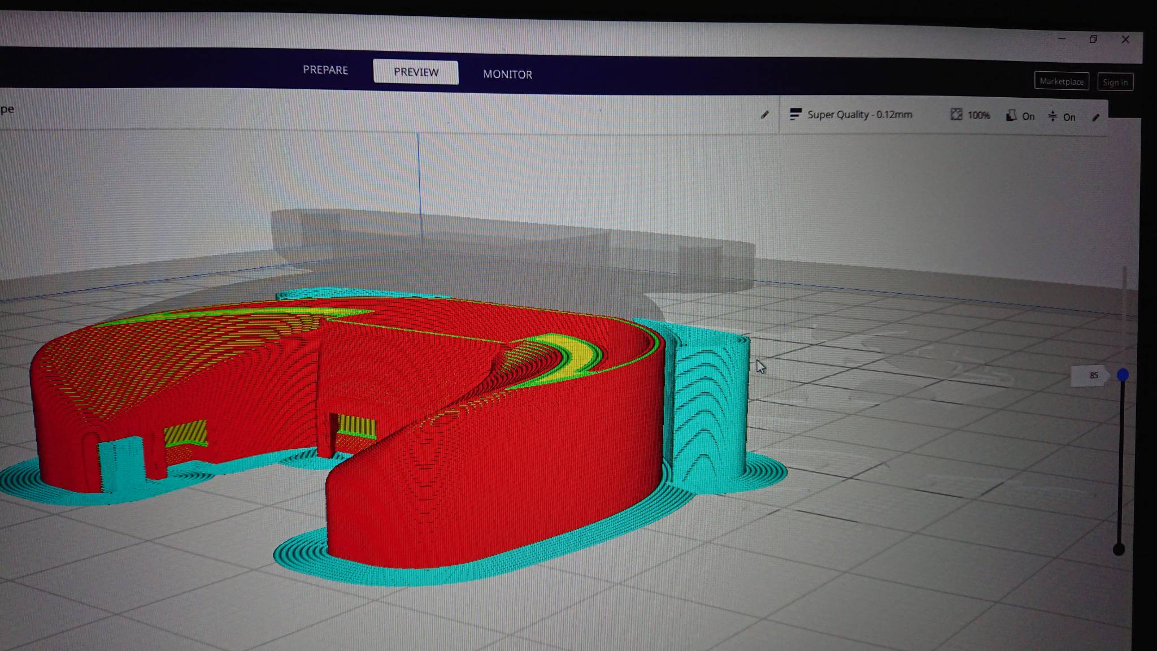Switch to the MONITOR stage tab
Image resolution: width=1157 pixels, height=651 pixels.
[507, 74]
